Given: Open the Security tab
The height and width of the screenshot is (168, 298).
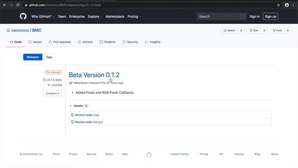Looking at the screenshot, I should click(130, 42).
